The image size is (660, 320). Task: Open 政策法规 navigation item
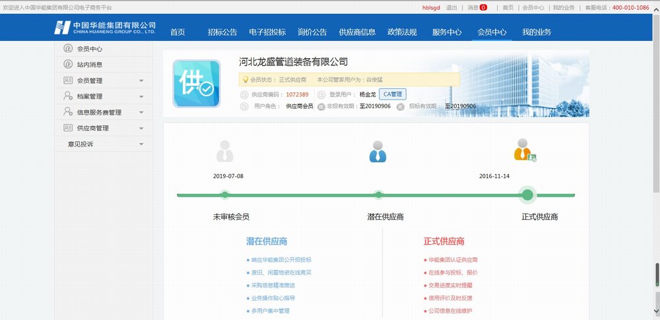pos(403,32)
